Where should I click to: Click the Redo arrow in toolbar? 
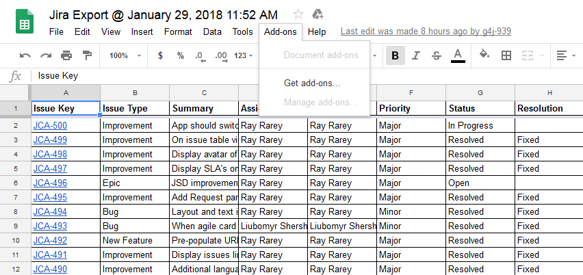[46, 55]
